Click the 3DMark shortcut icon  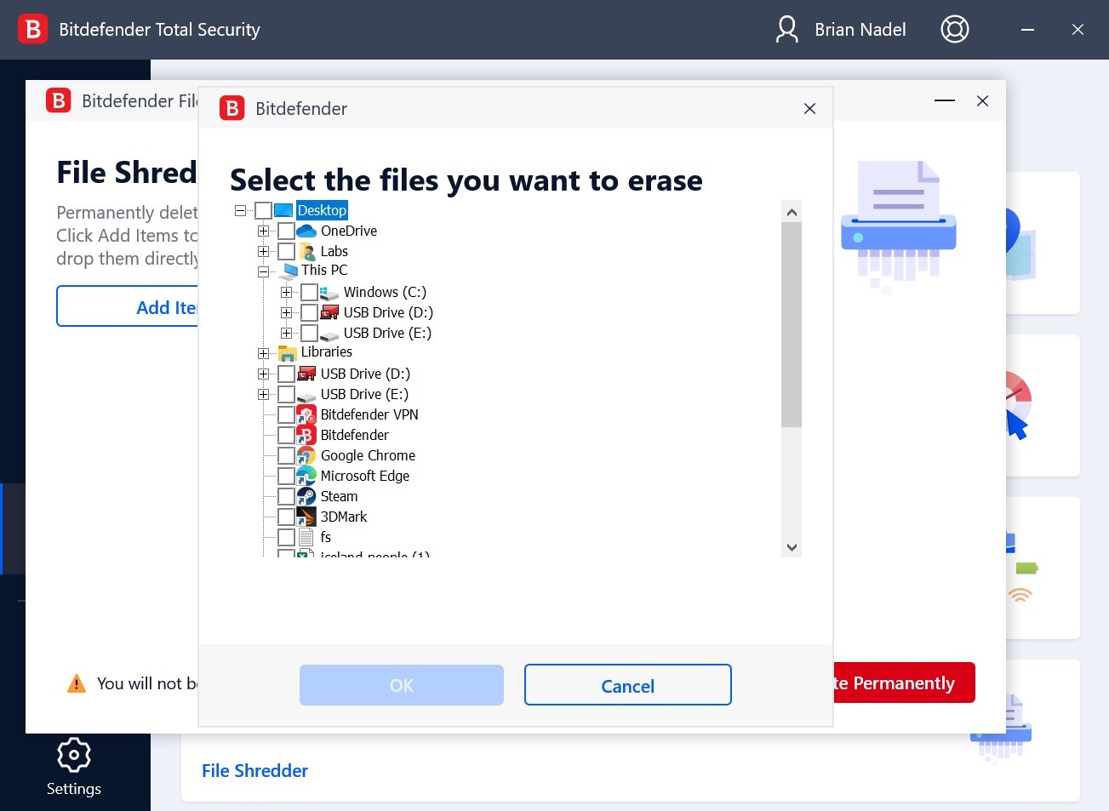[306, 517]
